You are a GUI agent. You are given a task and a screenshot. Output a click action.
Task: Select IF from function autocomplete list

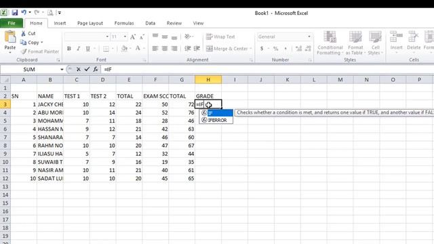[216, 113]
